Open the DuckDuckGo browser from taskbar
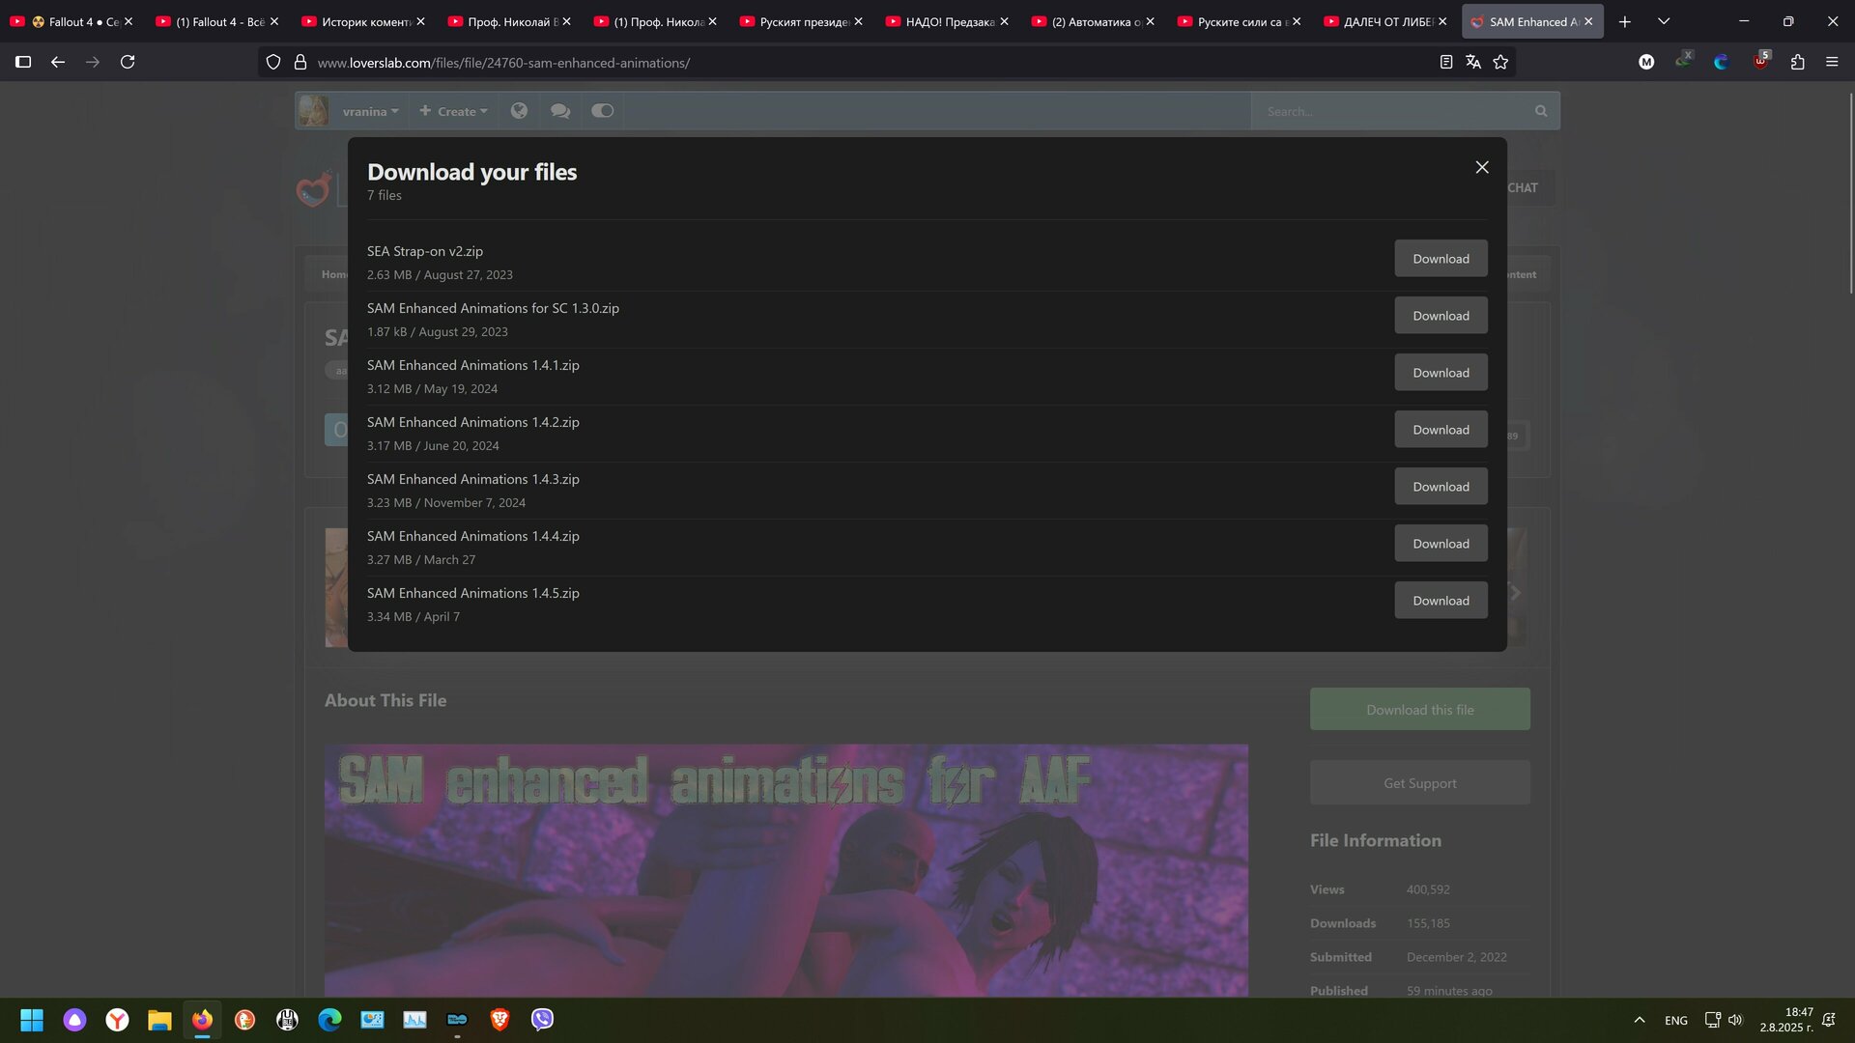 244,1020
